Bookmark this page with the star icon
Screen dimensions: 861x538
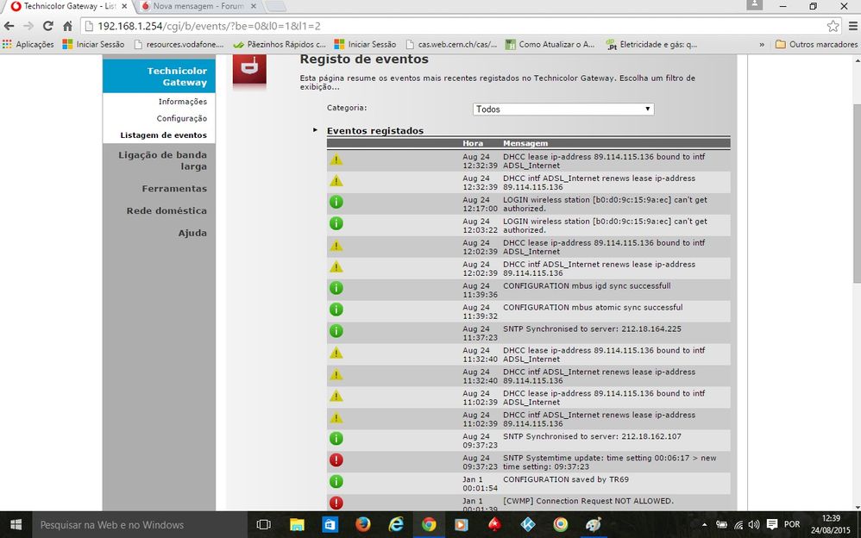tap(833, 26)
